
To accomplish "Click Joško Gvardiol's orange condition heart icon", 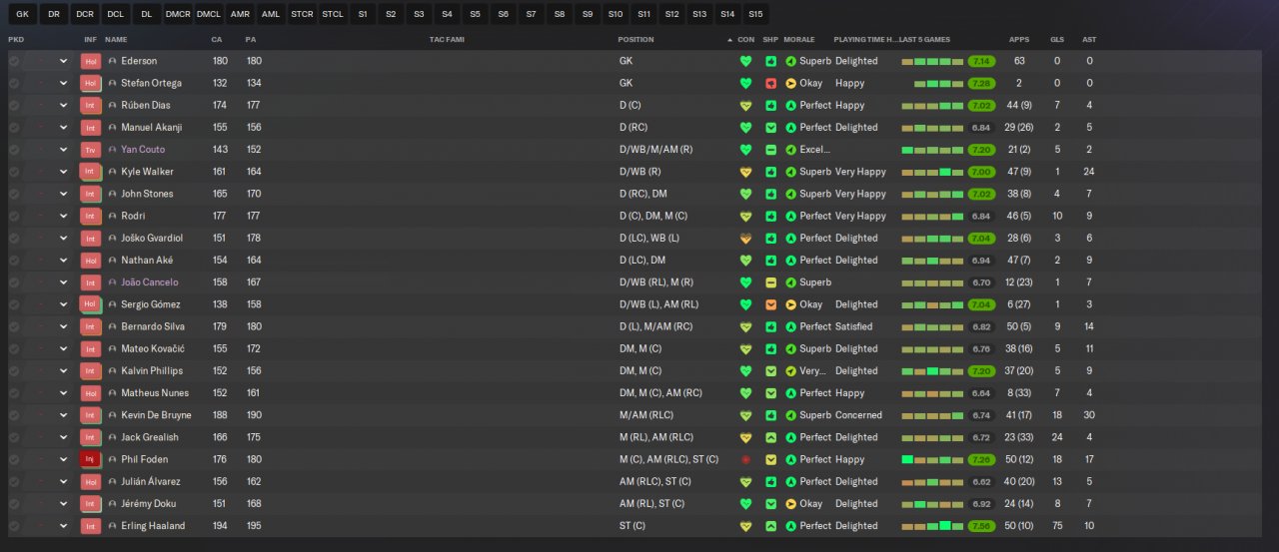I will point(745,239).
